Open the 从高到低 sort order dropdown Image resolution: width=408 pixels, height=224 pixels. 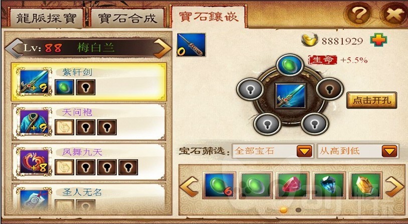[x=358, y=151]
